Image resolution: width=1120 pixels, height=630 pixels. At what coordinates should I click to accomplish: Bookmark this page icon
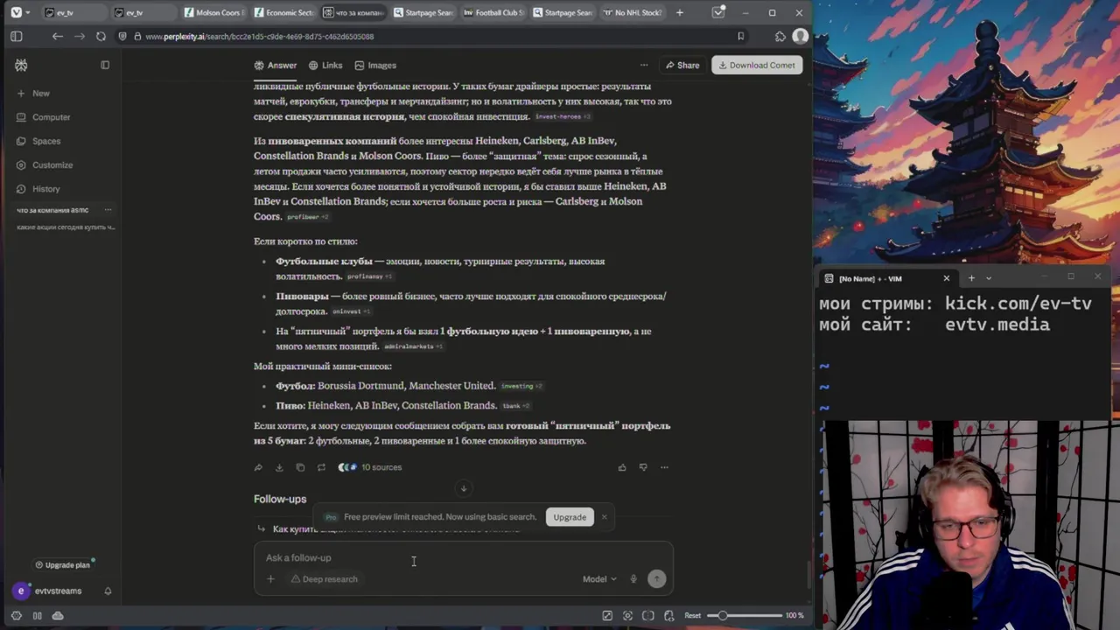pos(740,36)
